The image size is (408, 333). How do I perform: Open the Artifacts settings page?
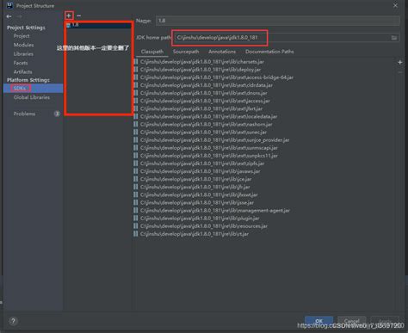pyautogui.click(x=23, y=71)
